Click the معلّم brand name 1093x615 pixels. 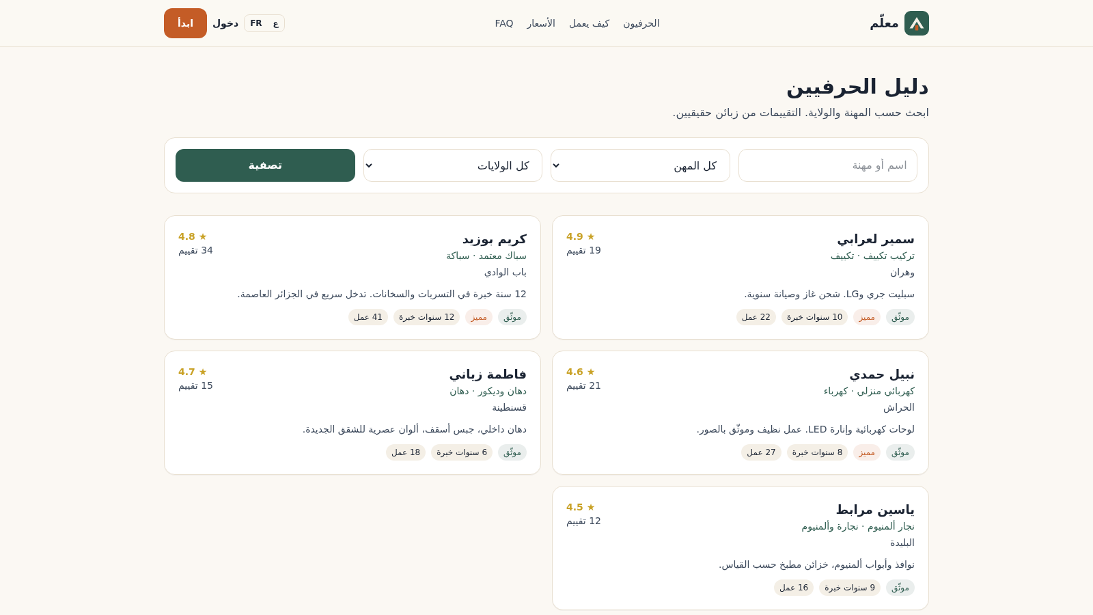click(x=884, y=23)
